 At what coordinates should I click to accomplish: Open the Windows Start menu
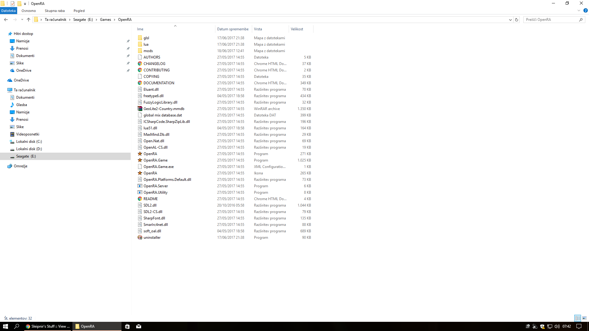pos(6,326)
